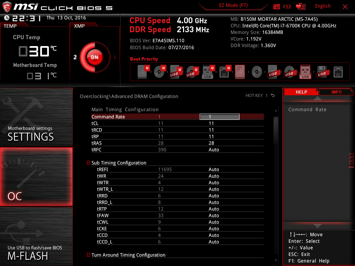Viewport: 355px width, 266px height.
Task: Open the tRFC Auto value field
Action: (x=214, y=150)
